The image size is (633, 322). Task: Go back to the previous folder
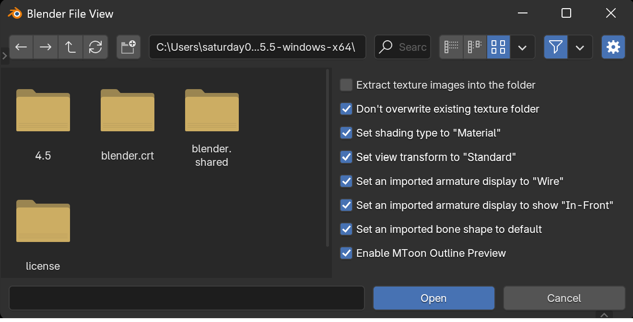point(21,47)
